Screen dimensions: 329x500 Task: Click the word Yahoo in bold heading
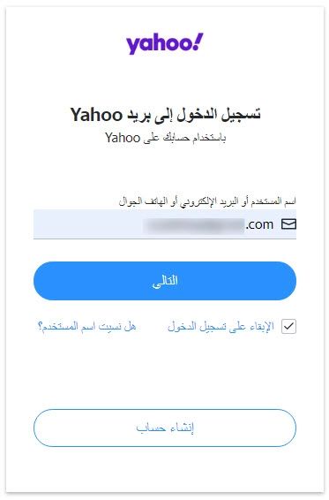click(96, 115)
